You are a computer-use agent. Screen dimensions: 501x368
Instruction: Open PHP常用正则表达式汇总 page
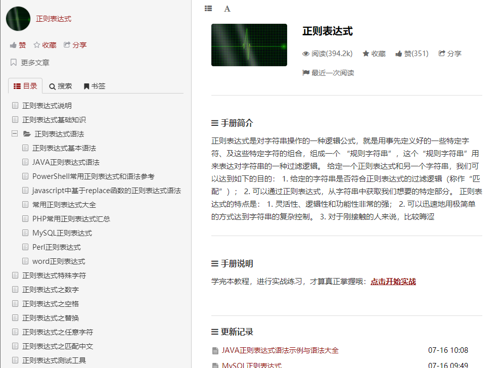click(71, 219)
